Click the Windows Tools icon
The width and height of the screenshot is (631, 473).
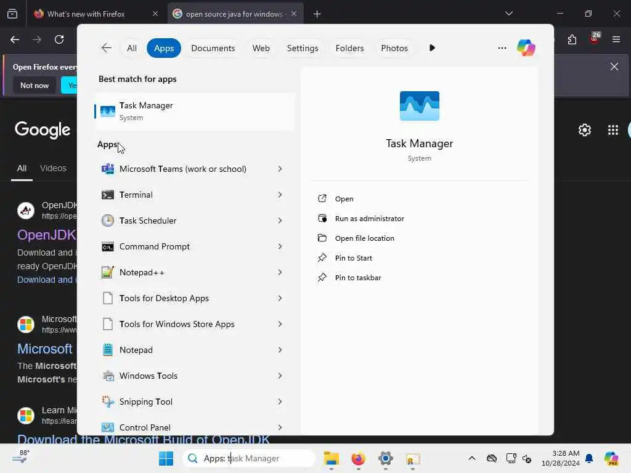(x=107, y=376)
